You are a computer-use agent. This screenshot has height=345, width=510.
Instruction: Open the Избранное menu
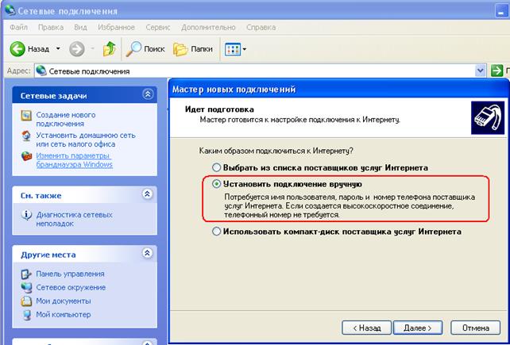click(x=116, y=27)
